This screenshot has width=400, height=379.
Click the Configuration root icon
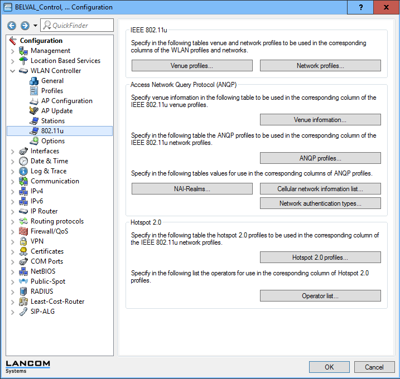(13, 41)
